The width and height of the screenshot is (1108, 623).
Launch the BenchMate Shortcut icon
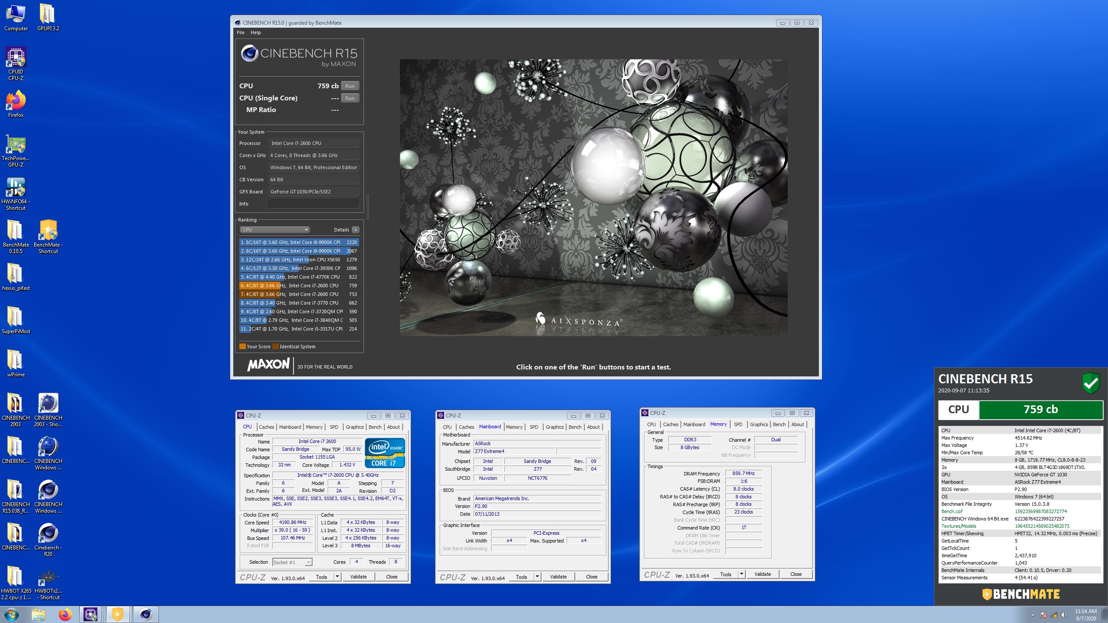click(x=48, y=237)
